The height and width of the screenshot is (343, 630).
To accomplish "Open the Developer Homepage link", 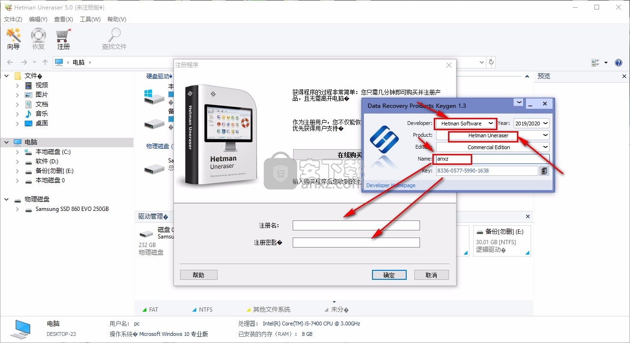I will pos(391,185).
